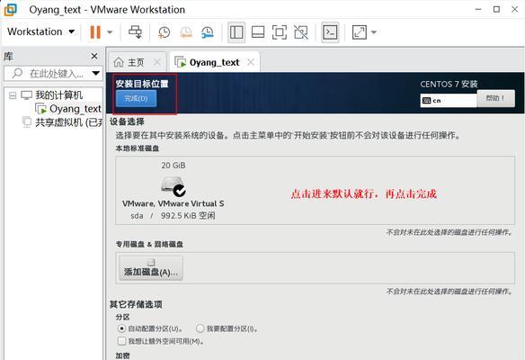
Task: Click the 设备选择 heading text
Action: point(127,121)
